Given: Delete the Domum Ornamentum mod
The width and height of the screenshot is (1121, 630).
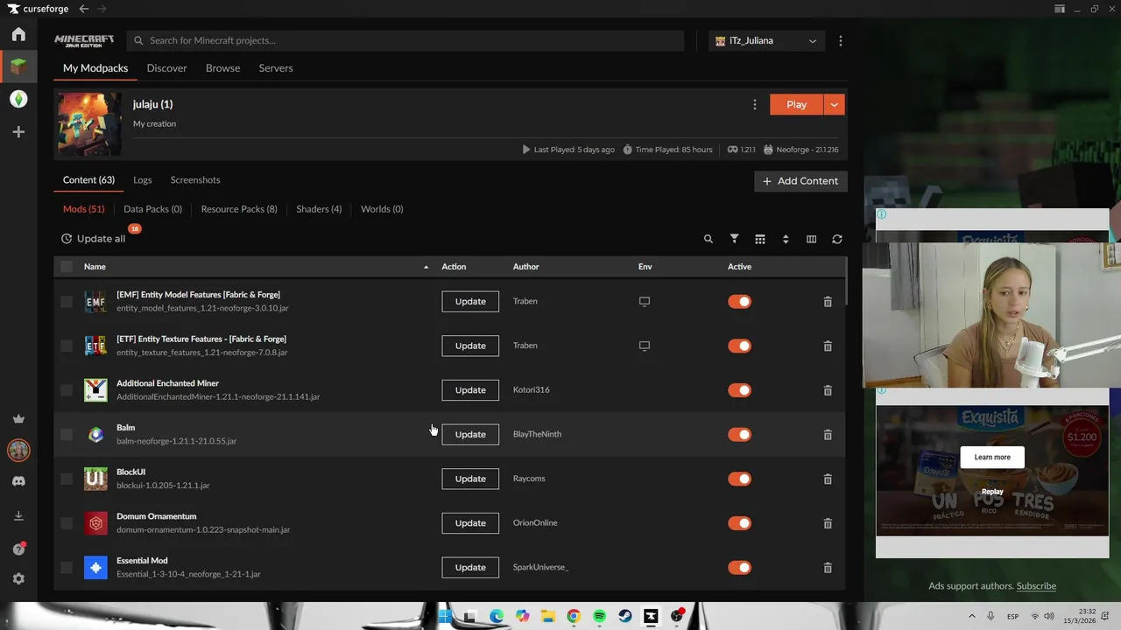Looking at the screenshot, I should click(x=828, y=523).
